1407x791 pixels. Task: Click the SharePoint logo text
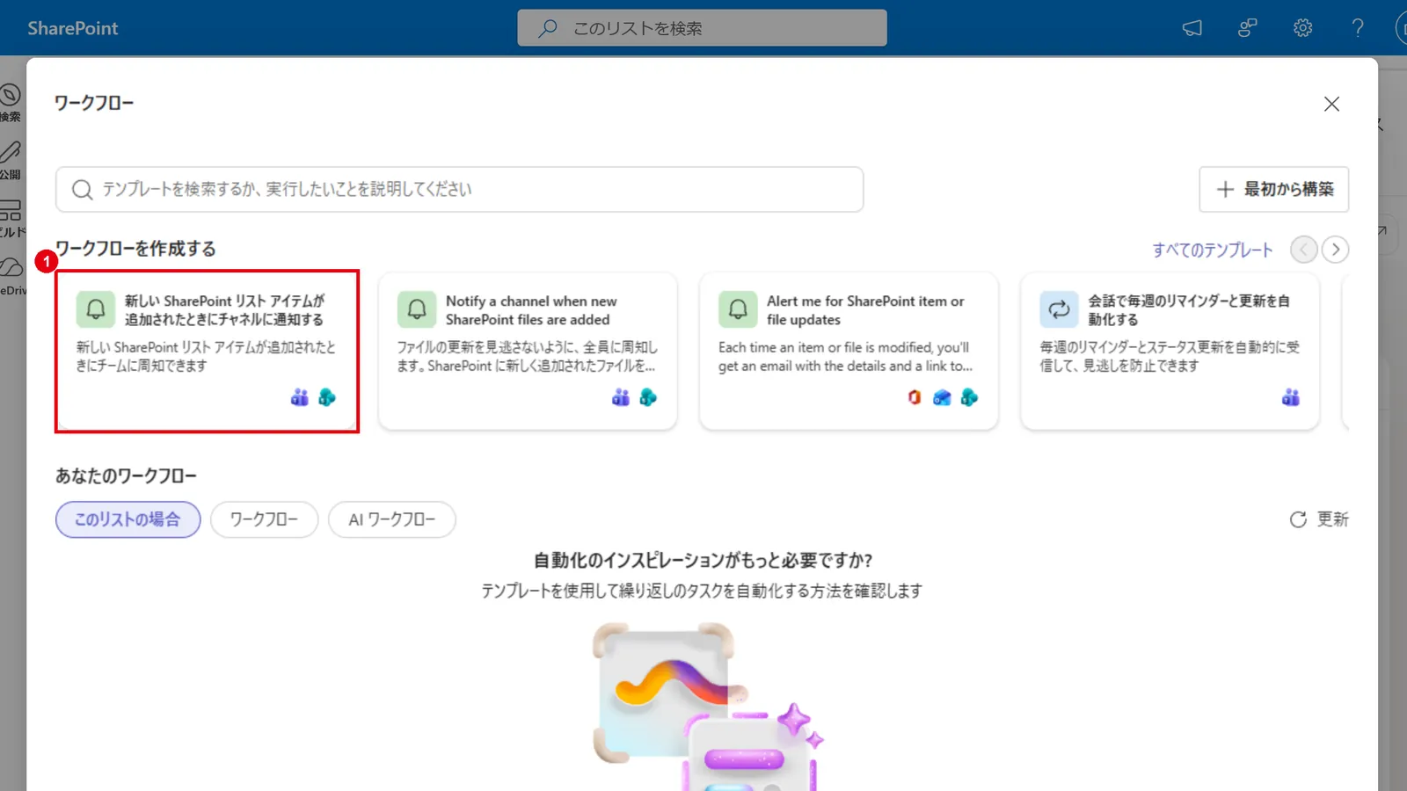coord(73,28)
